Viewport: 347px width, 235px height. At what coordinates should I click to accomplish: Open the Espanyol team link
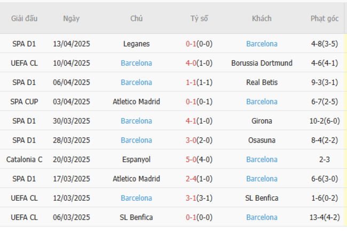pos(136,159)
